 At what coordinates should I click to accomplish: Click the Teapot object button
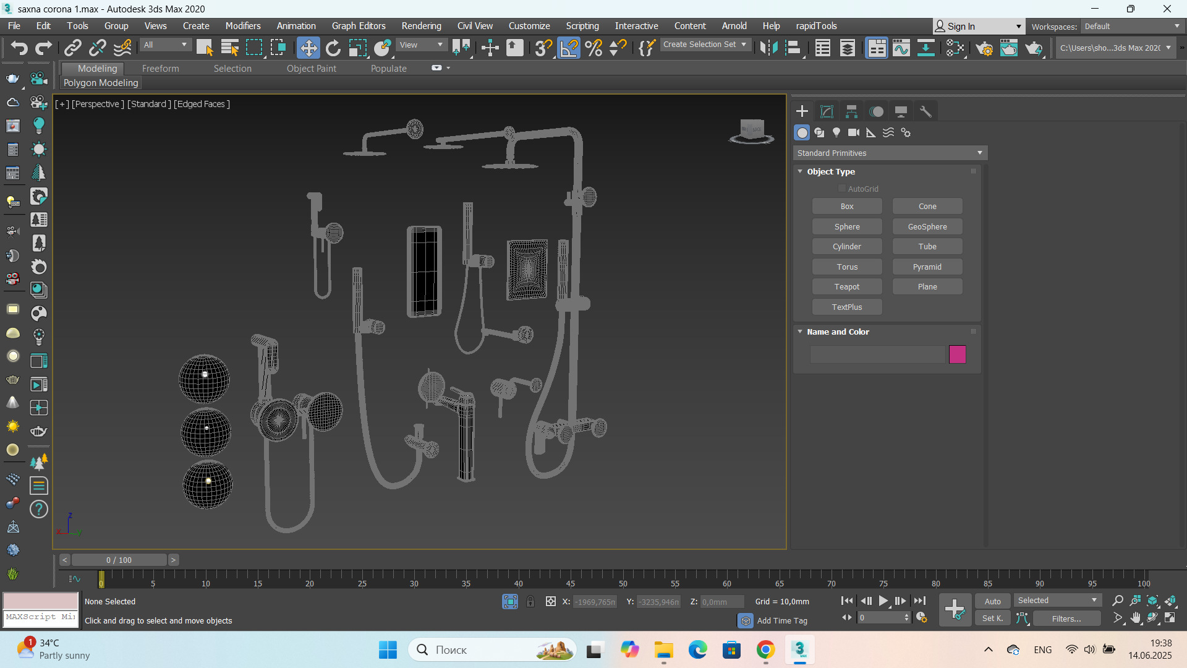coord(847,287)
